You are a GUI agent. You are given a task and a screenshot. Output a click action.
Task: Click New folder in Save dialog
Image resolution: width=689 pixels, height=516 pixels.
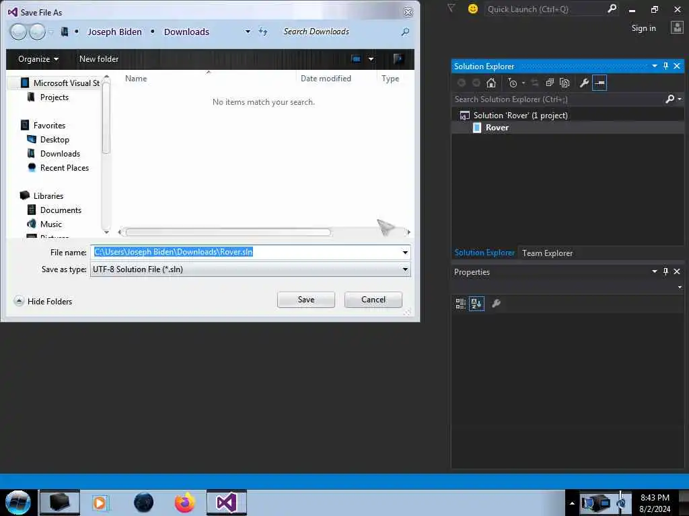99,59
